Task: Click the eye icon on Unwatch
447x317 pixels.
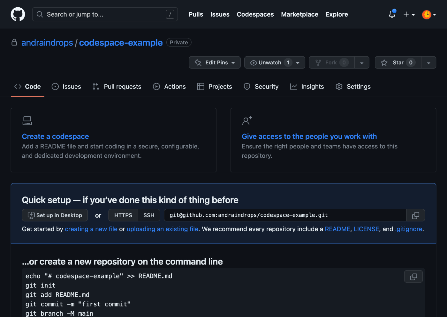Action: pos(254,63)
